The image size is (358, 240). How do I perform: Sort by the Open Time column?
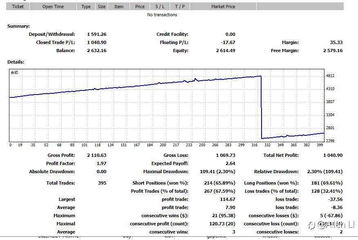coord(53,7)
